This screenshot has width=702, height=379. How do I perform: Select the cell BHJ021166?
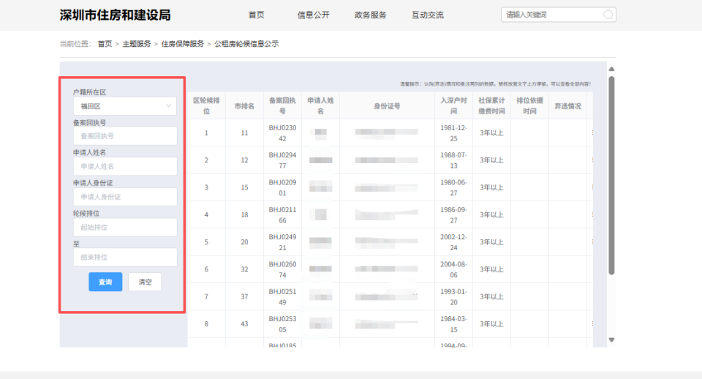click(282, 215)
